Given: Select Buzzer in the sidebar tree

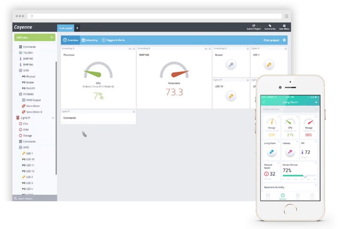Looking at the screenshot, I should click(x=28, y=82).
